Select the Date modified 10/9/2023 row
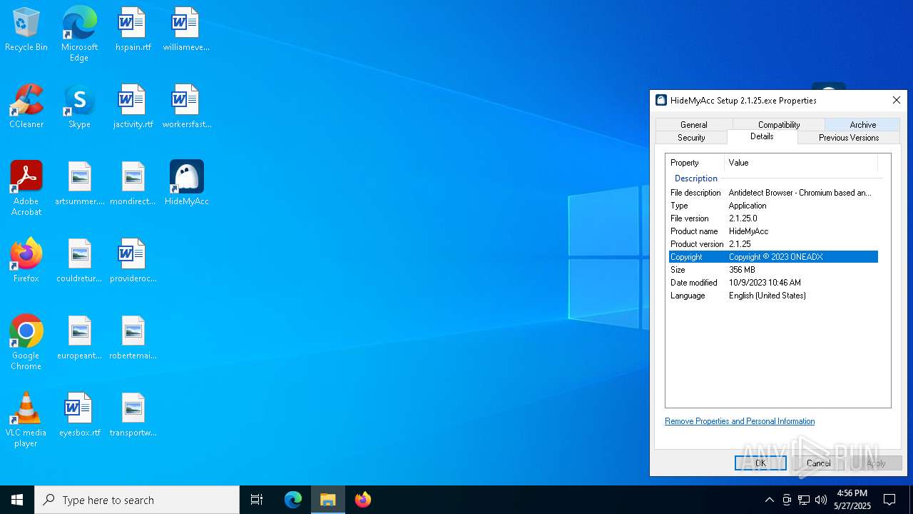This screenshot has width=913, height=514. click(x=773, y=283)
